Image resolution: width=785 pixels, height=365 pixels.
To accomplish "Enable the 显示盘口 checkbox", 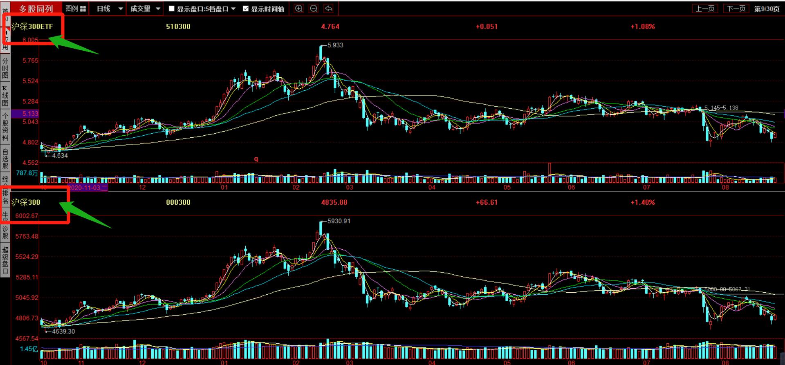I will (x=172, y=9).
